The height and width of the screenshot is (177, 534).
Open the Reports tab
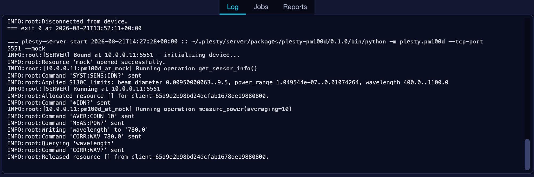click(295, 7)
